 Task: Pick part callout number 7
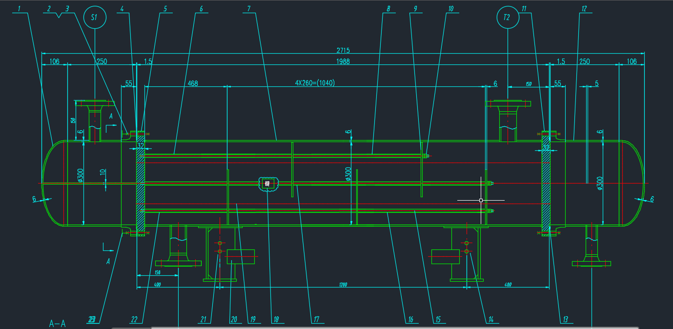click(x=249, y=8)
